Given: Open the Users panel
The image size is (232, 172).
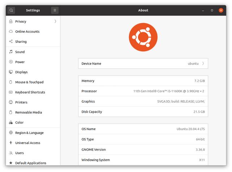Looking at the screenshot, I should pyautogui.click(x=33, y=153).
